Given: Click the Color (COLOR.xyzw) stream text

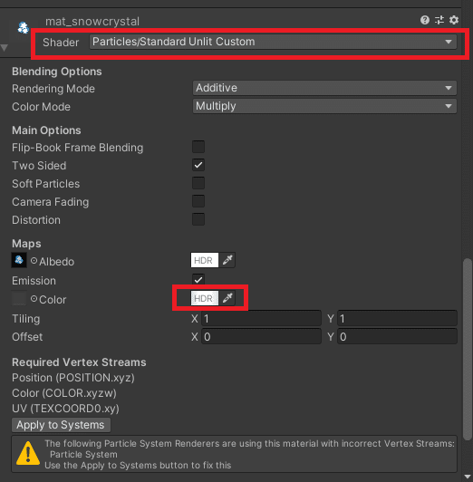Looking at the screenshot, I should pos(64,393).
